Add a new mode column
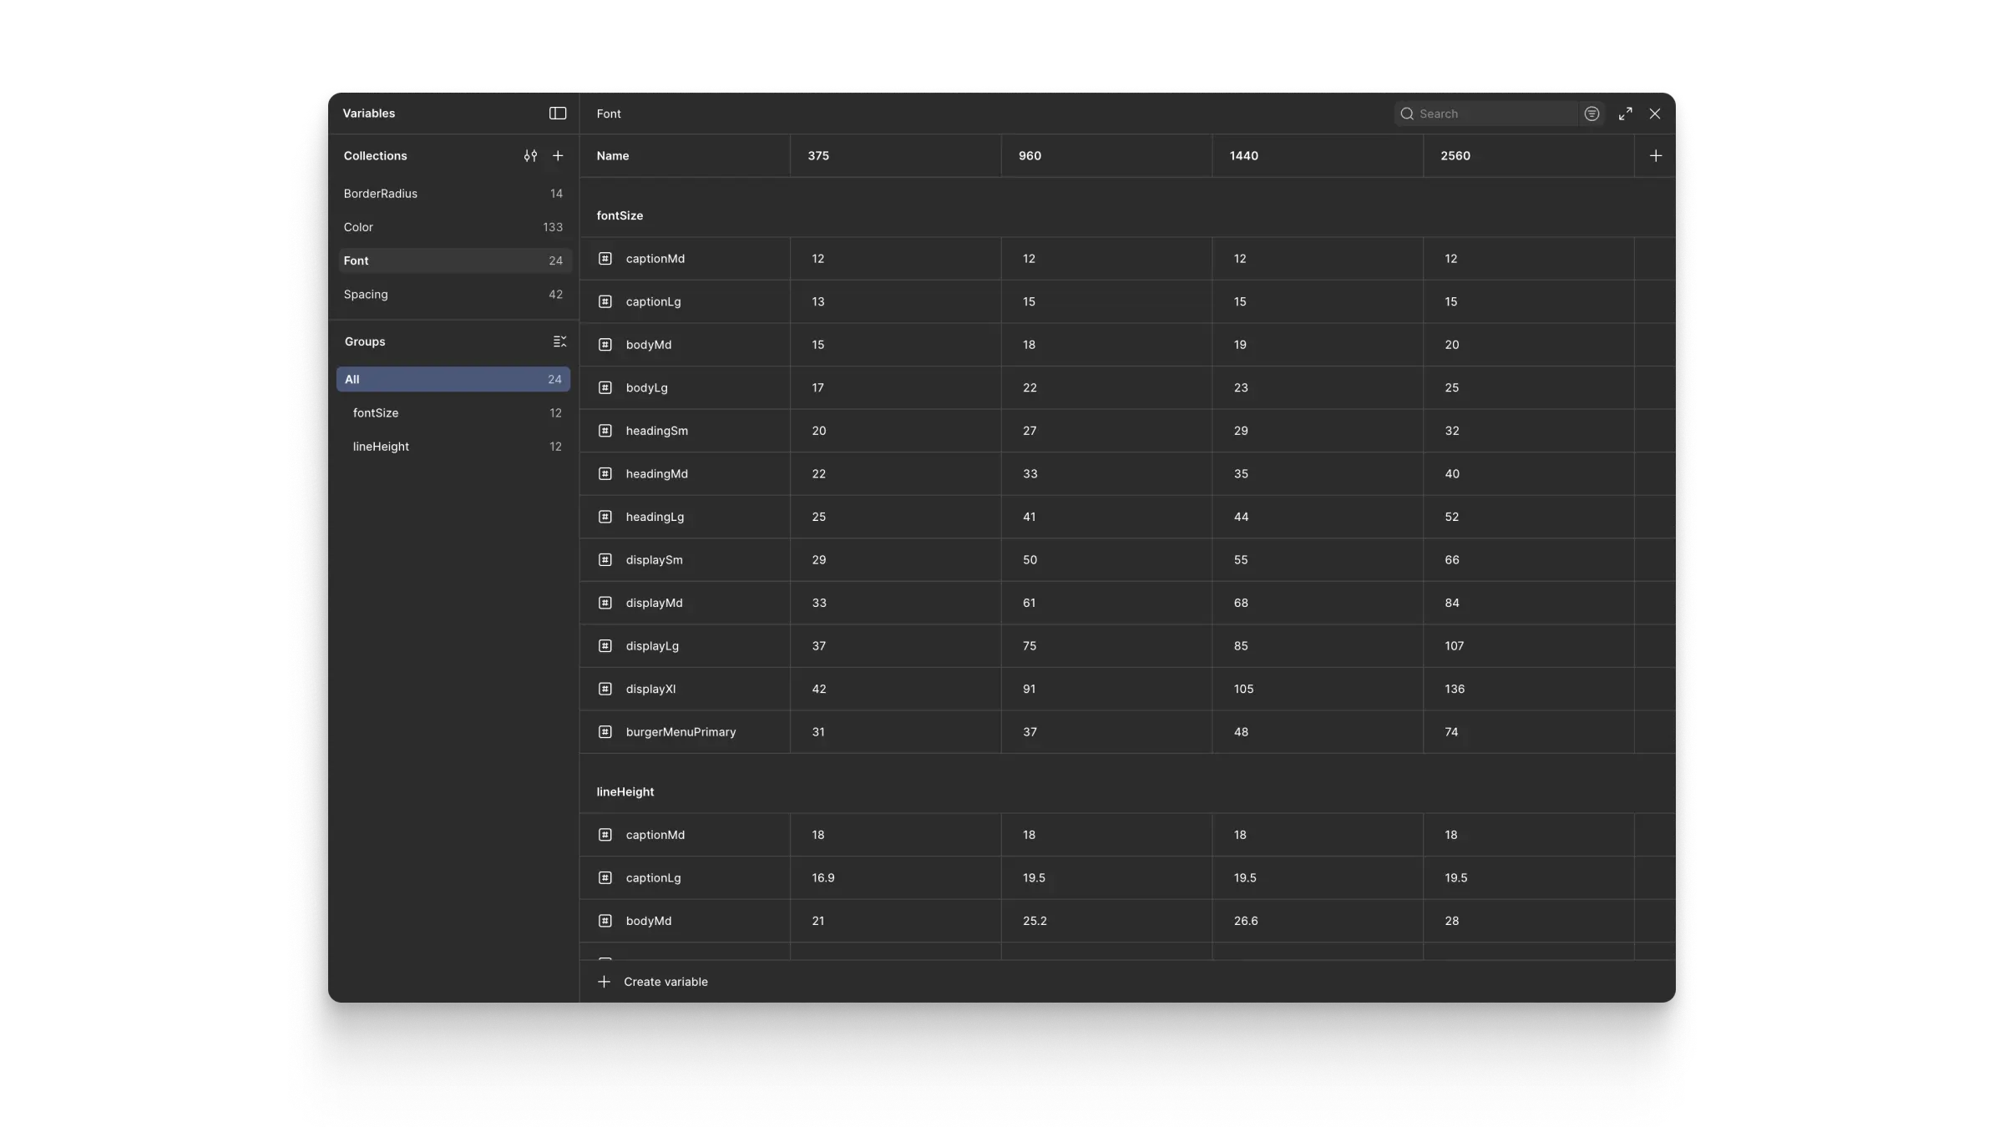 coord(1655,156)
